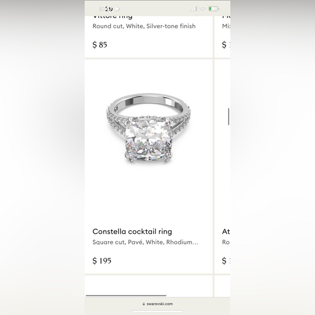Image resolution: width=315 pixels, height=315 pixels.
Task: Tap the Wi-Fi icon in status bar
Action: coord(203,9)
